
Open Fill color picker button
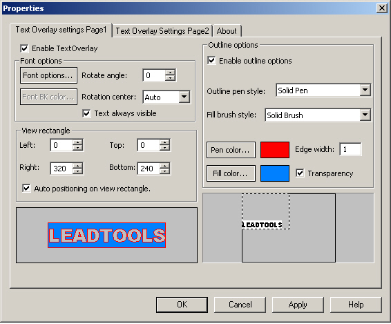click(231, 173)
